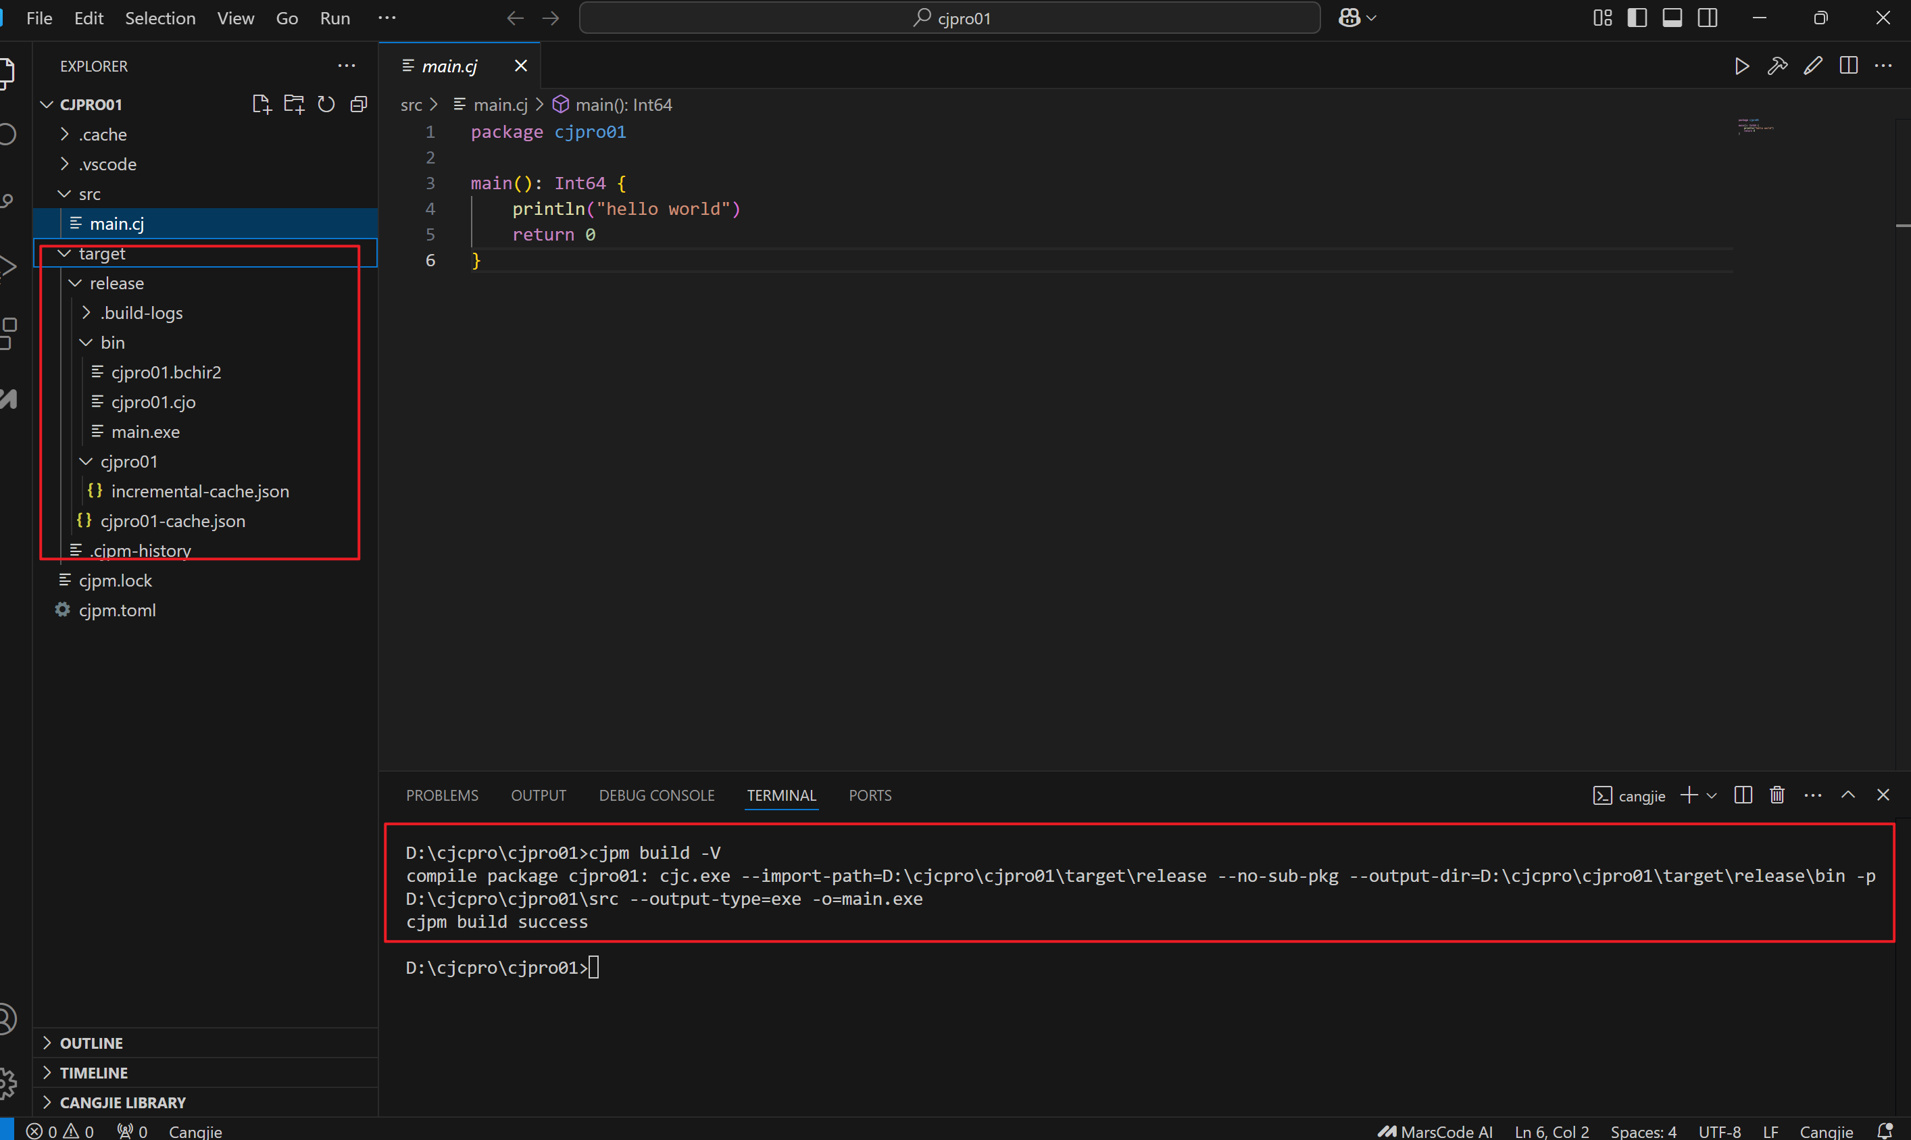Image resolution: width=1911 pixels, height=1140 pixels.
Task: Split the editor to the right
Action: (1849, 66)
